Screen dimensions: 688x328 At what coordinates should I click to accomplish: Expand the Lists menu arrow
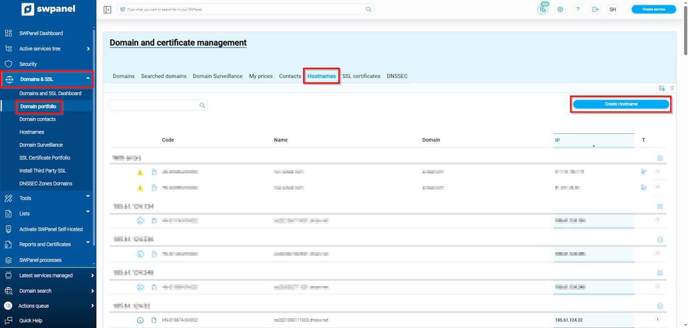(88, 211)
